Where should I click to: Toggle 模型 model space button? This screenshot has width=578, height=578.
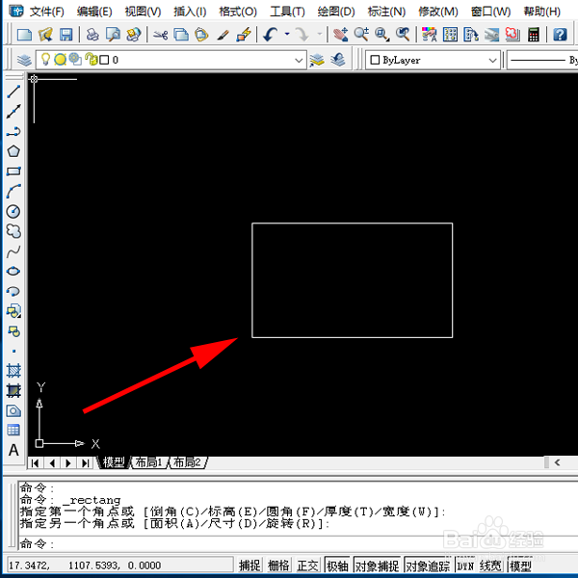pos(520,565)
